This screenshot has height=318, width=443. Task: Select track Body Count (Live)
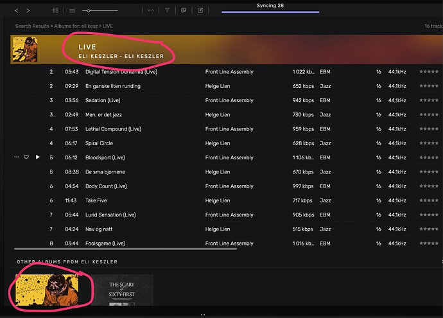tap(106, 186)
